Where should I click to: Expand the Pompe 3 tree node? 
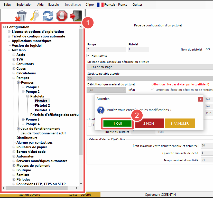[23, 119]
